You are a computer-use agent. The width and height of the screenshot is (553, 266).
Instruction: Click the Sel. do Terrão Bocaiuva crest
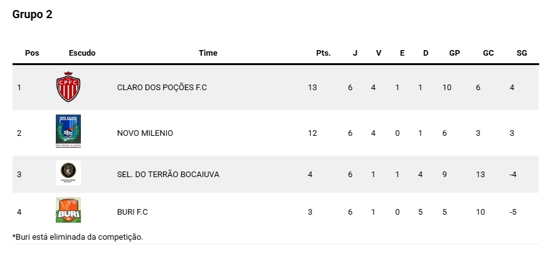tap(68, 173)
